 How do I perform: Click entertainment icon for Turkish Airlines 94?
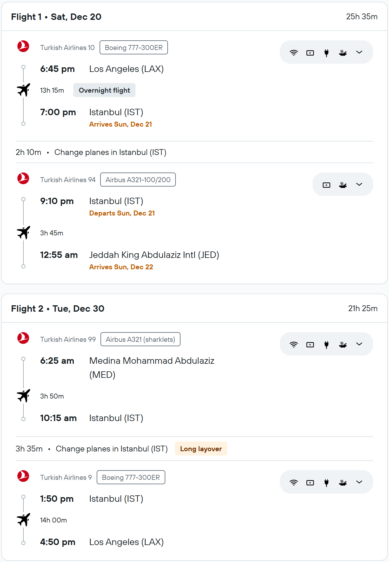(x=326, y=185)
